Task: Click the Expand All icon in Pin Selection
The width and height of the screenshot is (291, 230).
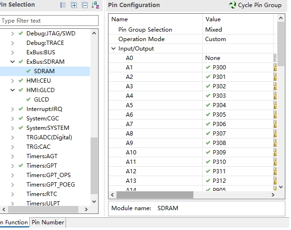Action: click(x=74, y=5)
